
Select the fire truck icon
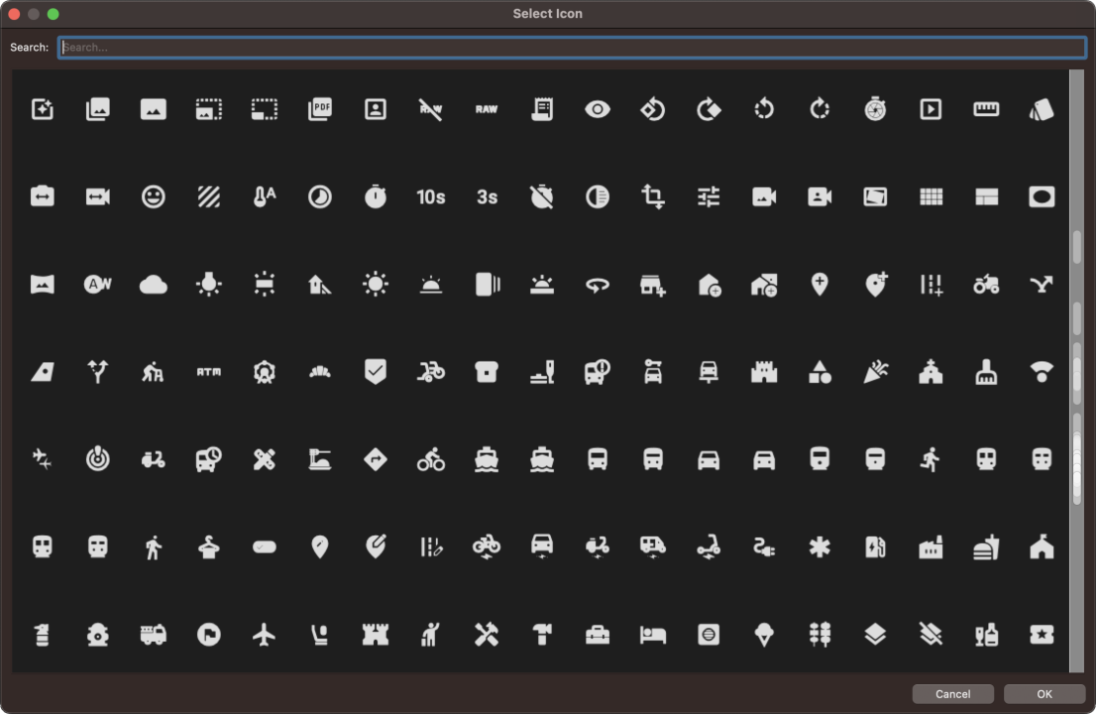(154, 635)
